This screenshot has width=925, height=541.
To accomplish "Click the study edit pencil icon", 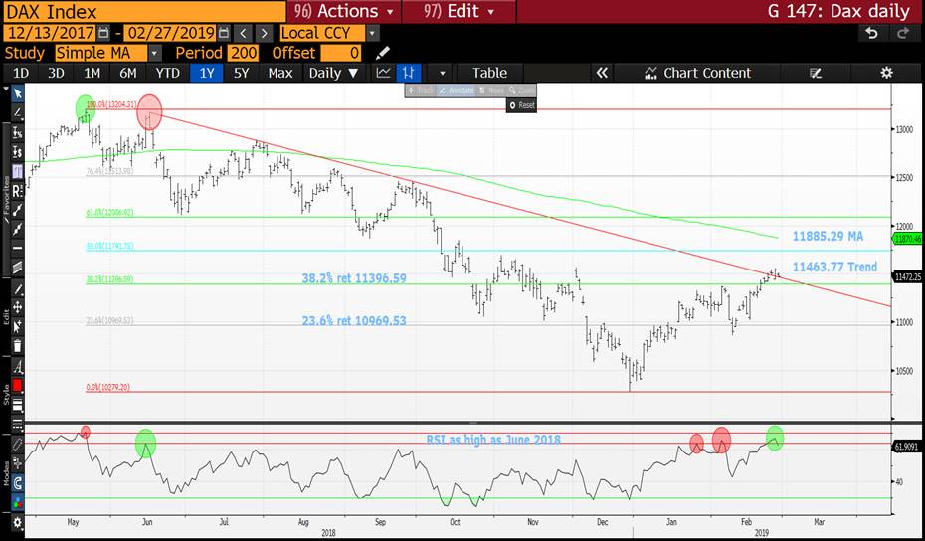I will point(383,53).
